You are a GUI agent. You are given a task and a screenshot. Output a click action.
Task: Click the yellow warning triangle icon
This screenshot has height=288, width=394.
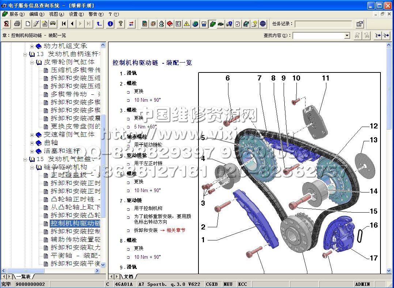coord(187,24)
